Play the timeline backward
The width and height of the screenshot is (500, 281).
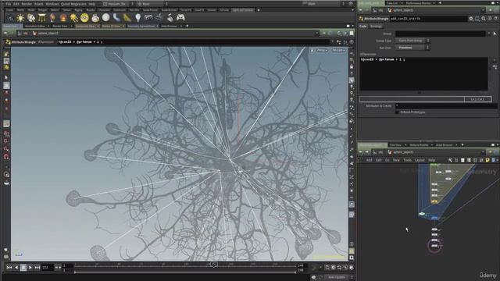point(16,267)
